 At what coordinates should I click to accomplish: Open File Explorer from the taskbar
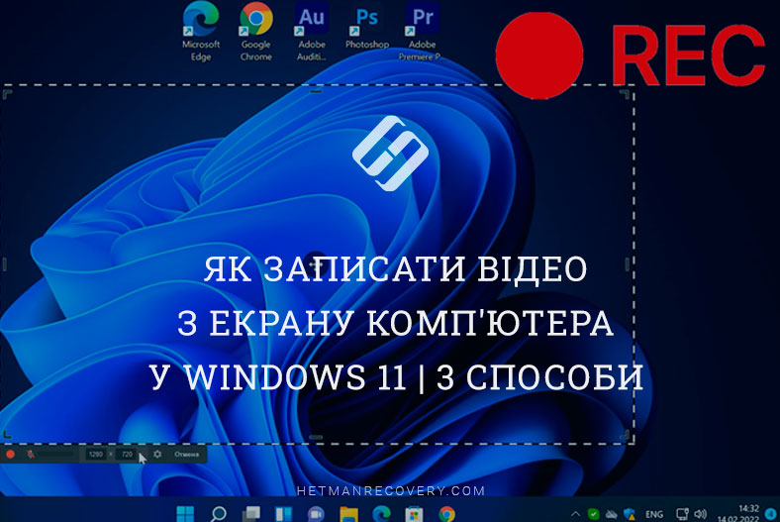click(x=348, y=513)
